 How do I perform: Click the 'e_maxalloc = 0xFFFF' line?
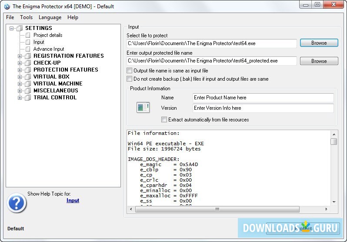coord(169,196)
